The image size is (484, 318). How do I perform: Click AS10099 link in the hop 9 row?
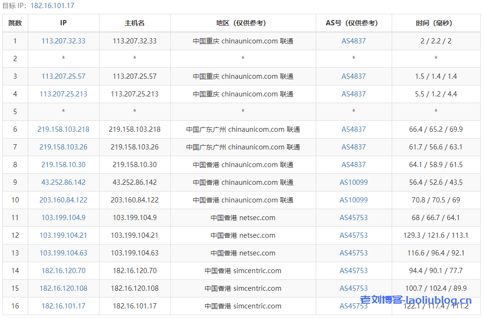tap(353, 182)
